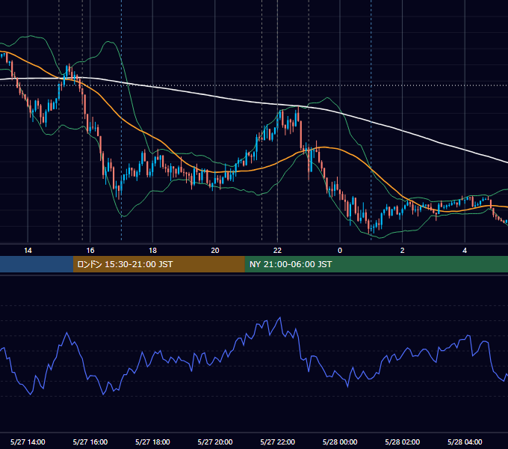Image resolution: width=508 pixels, height=449 pixels.
Task: Click the '14' hour label on price chart axis
Action: (28, 251)
